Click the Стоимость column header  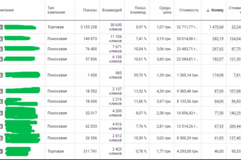pyautogui.click(x=189, y=10)
